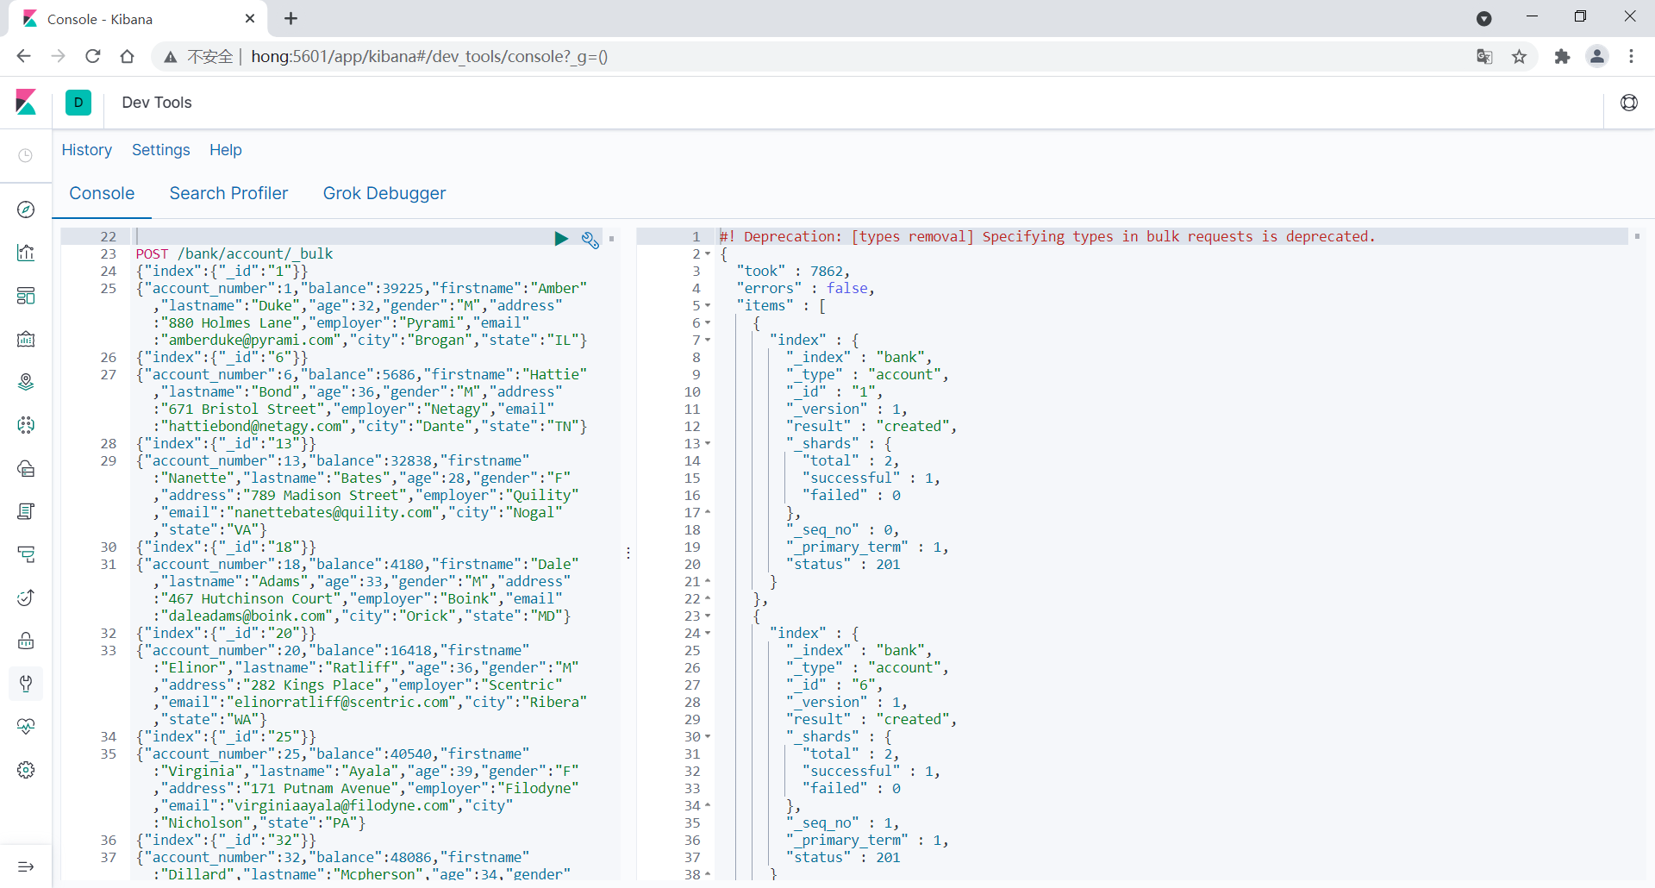Expand the side navigation arrow icon
The image size is (1655, 888).
26,866
